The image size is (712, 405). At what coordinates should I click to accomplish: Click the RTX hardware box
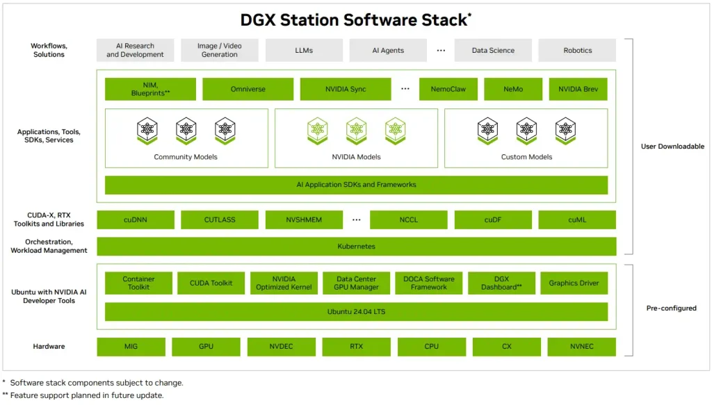click(357, 347)
